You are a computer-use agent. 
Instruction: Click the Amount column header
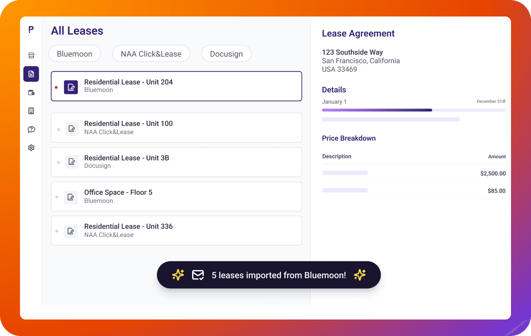pos(497,157)
